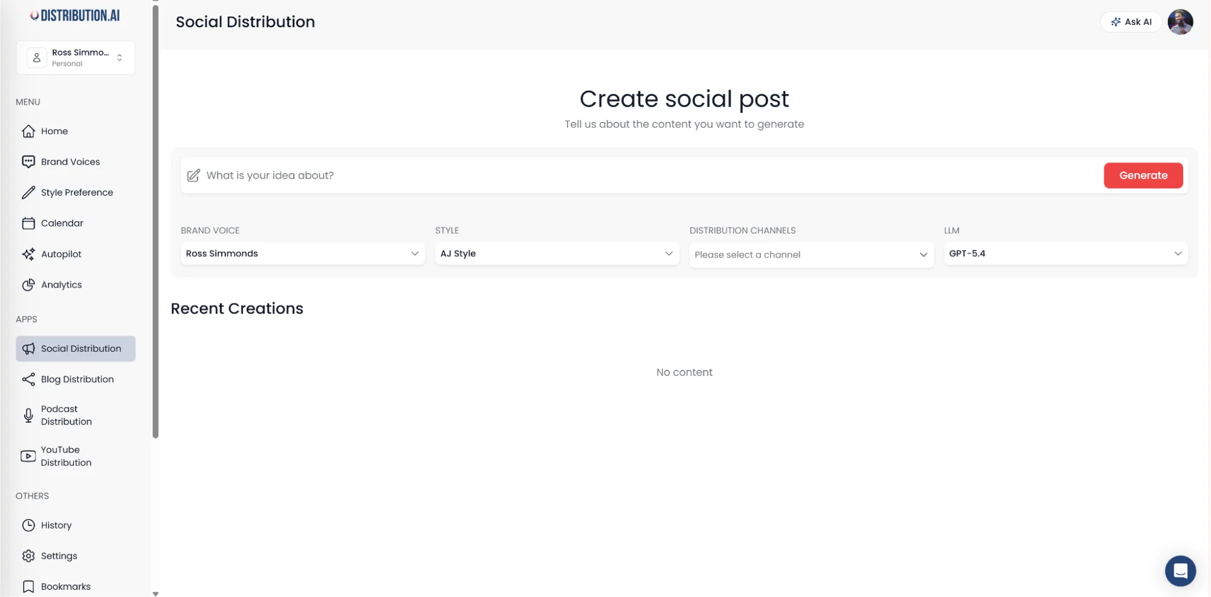Click the Recent Creations heading
The image size is (1211, 597).
tap(237, 309)
